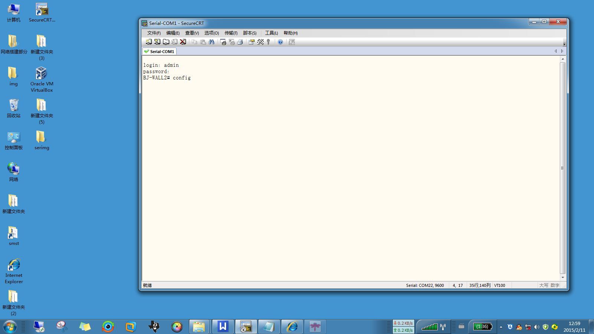
Task: Click the tab scroll left arrow
Action: [556, 51]
